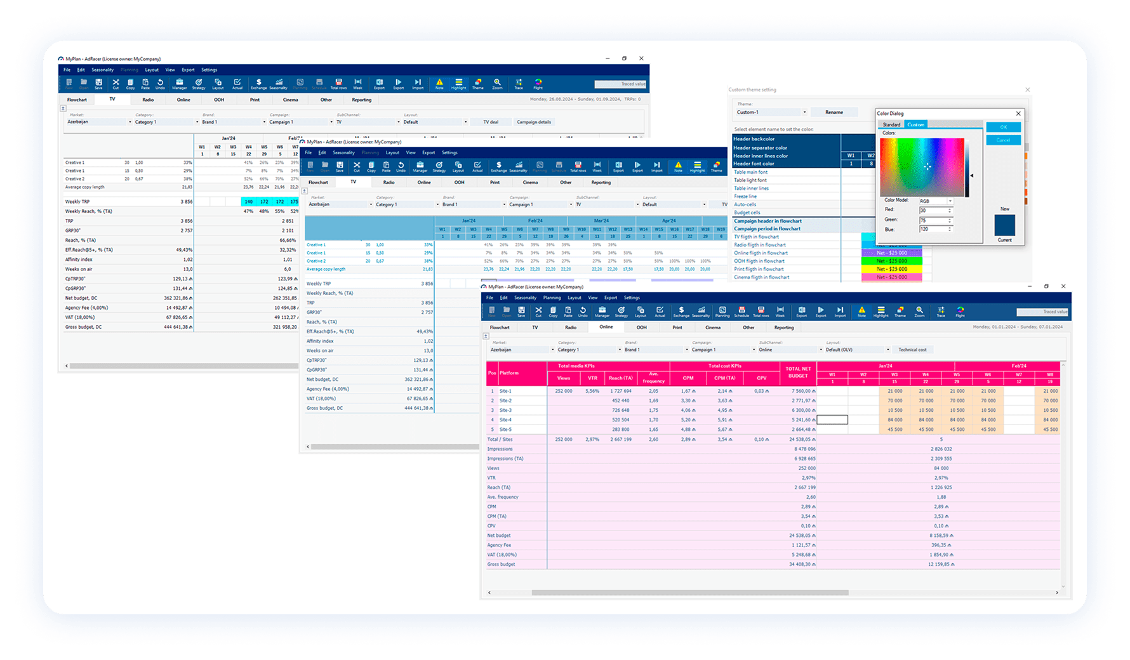Open Layout dropdown showing Default (OLV)
The width and height of the screenshot is (1130, 660).
(857, 350)
